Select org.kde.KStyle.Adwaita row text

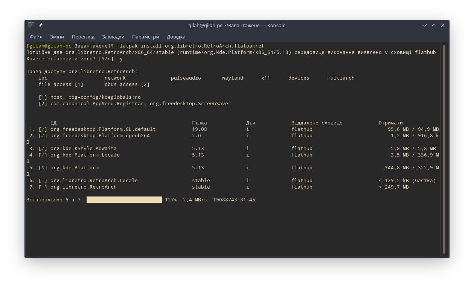click(83, 148)
